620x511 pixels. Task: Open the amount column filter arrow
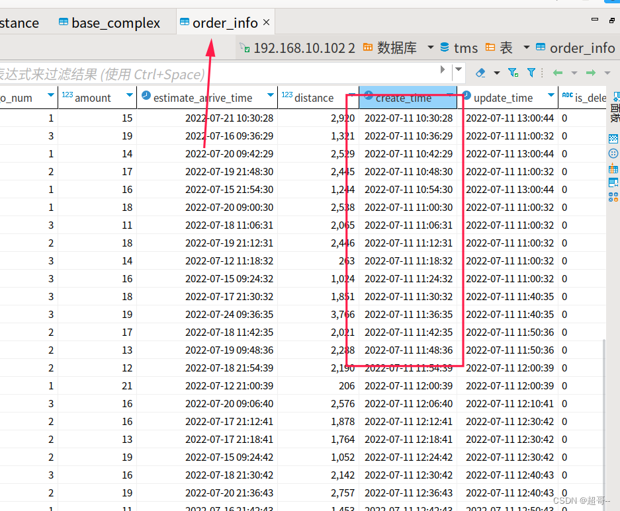(129, 95)
